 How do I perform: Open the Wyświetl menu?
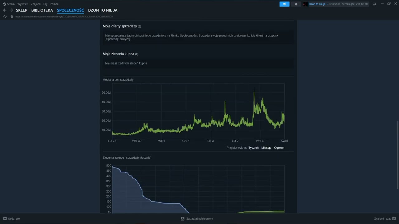(23, 4)
